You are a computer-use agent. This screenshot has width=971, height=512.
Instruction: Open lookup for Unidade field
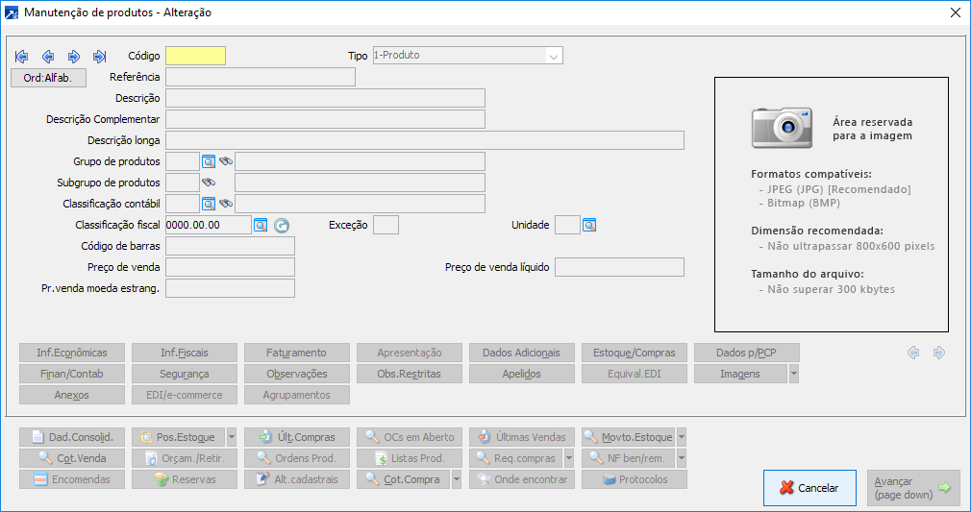click(589, 226)
